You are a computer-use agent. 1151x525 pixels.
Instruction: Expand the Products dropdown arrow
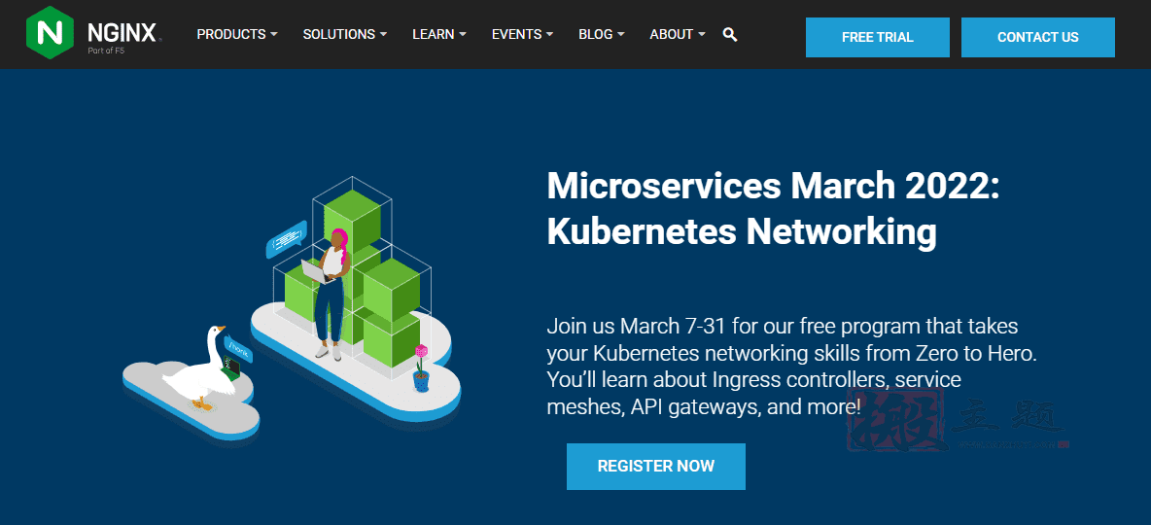click(274, 34)
